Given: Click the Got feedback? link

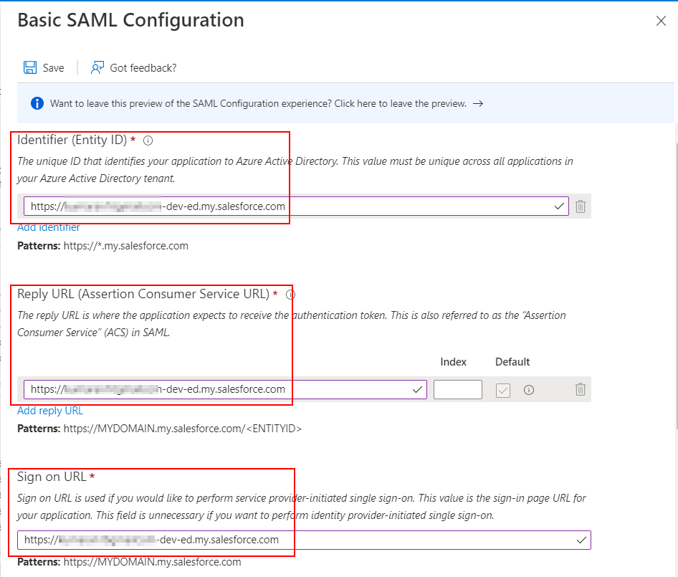Looking at the screenshot, I should tap(143, 68).
